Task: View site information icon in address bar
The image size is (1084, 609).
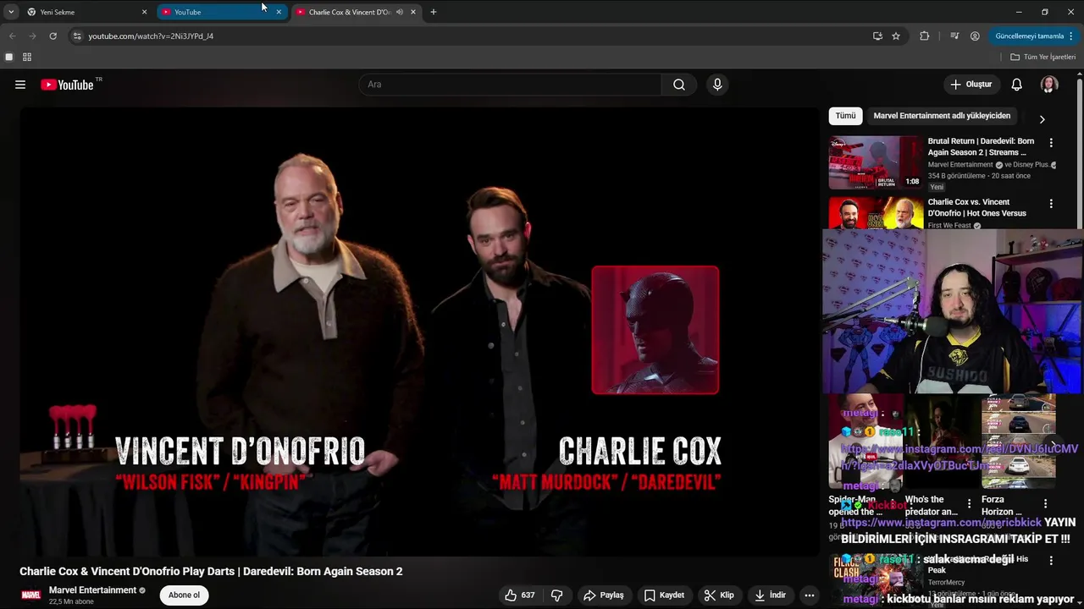Action: click(77, 36)
